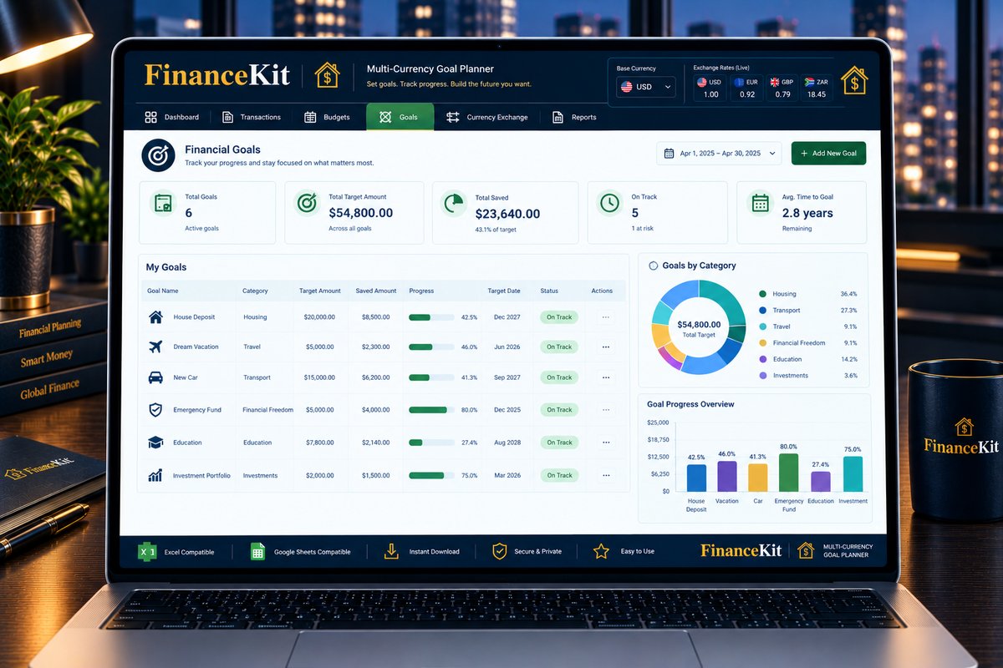Click the Secure & Private shield icon
This screenshot has height=668, width=1003.
500,551
